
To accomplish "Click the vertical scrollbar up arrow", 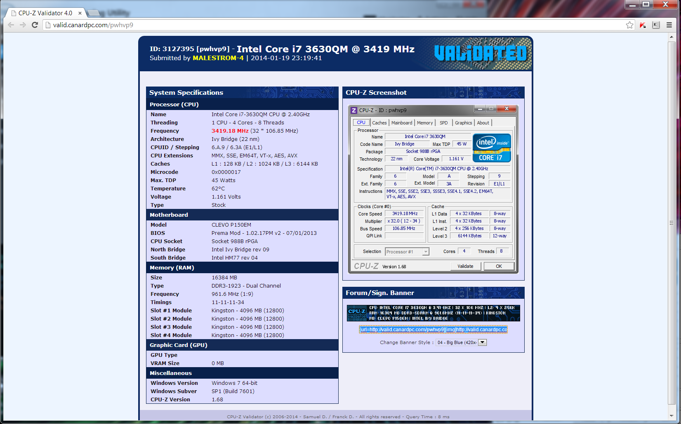I will (672, 37).
